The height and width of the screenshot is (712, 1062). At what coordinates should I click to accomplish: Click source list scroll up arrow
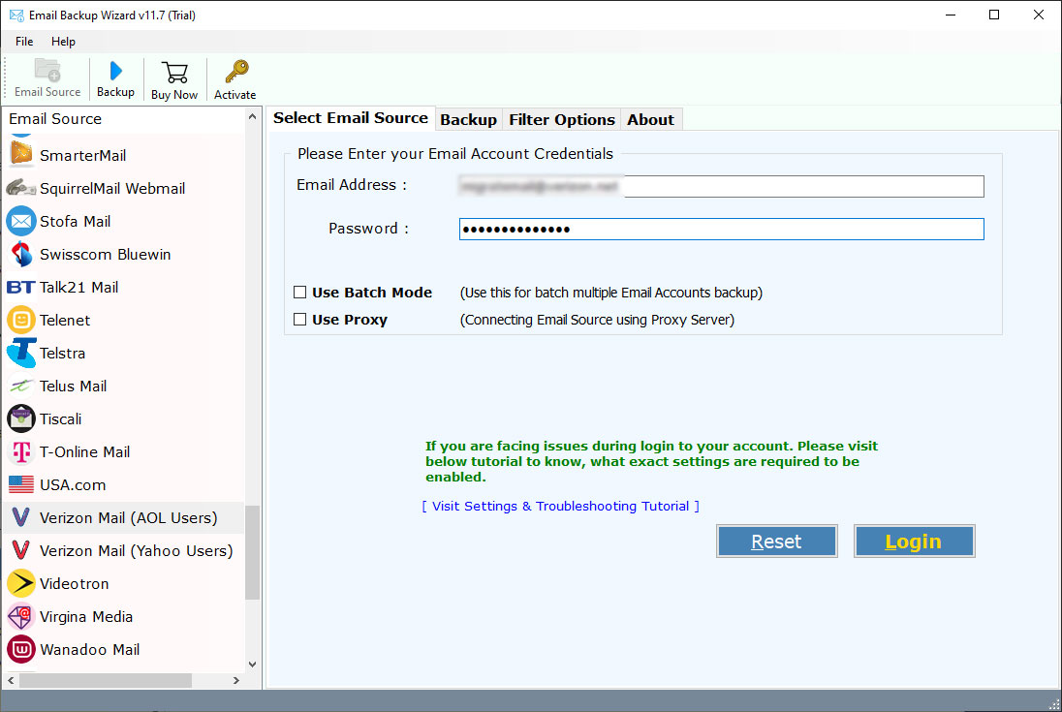(253, 116)
